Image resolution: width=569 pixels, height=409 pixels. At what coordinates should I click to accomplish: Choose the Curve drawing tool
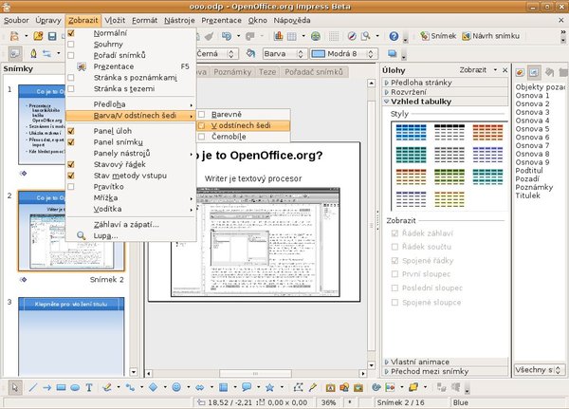[x=107, y=387]
